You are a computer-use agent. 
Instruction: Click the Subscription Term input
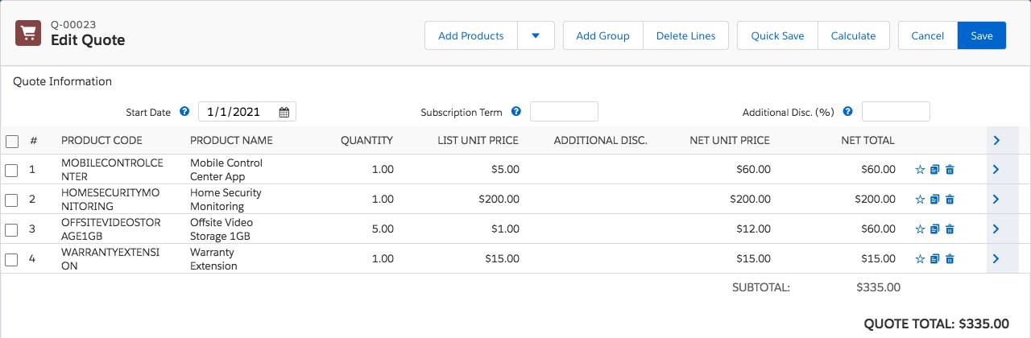[x=564, y=112]
